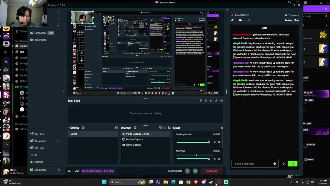Open scene transitions icon in Scenes panel

(x=117, y=128)
